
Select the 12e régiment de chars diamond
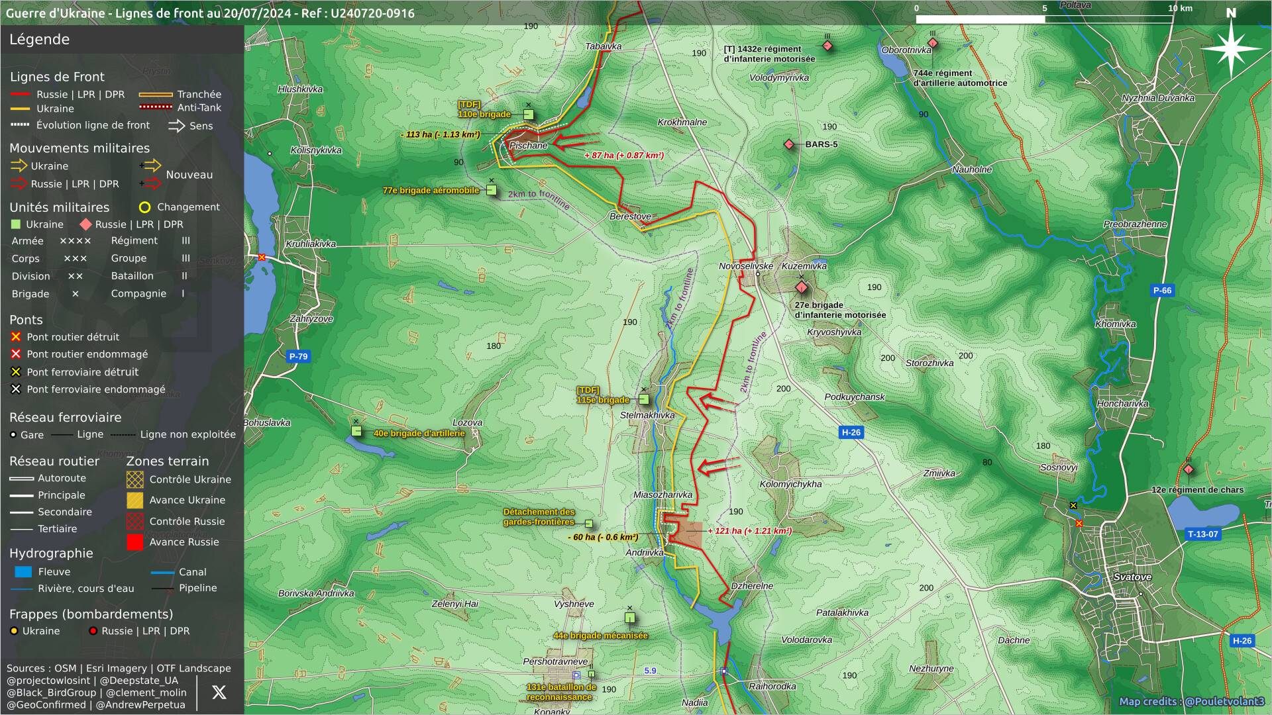pos(1189,469)
